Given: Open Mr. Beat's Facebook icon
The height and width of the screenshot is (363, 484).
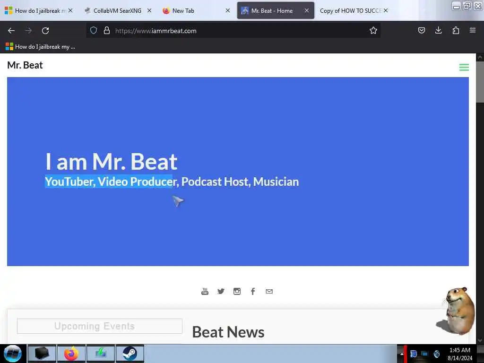Looking at the screenshot, I should click(253, 291).
